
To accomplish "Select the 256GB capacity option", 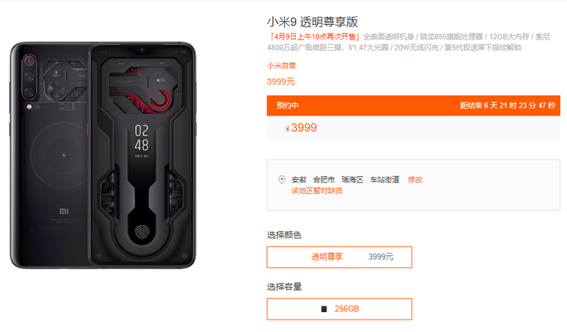I will point(339,309).
